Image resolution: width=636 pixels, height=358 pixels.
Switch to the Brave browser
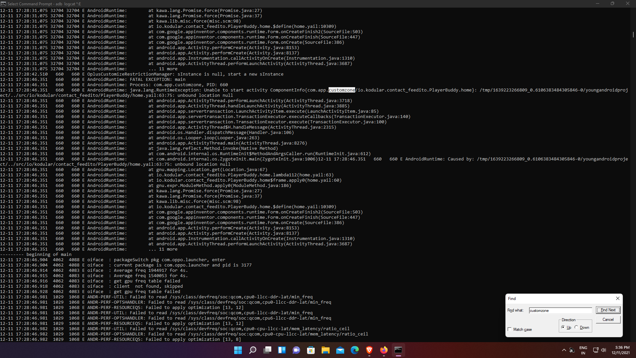tap(369, 350)
